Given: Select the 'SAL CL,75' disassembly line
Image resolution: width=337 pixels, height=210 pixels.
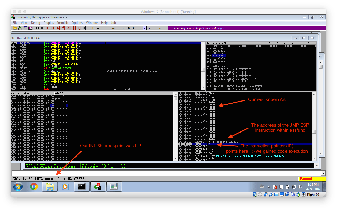Looking at the screenshot, I should coord(106,71).
